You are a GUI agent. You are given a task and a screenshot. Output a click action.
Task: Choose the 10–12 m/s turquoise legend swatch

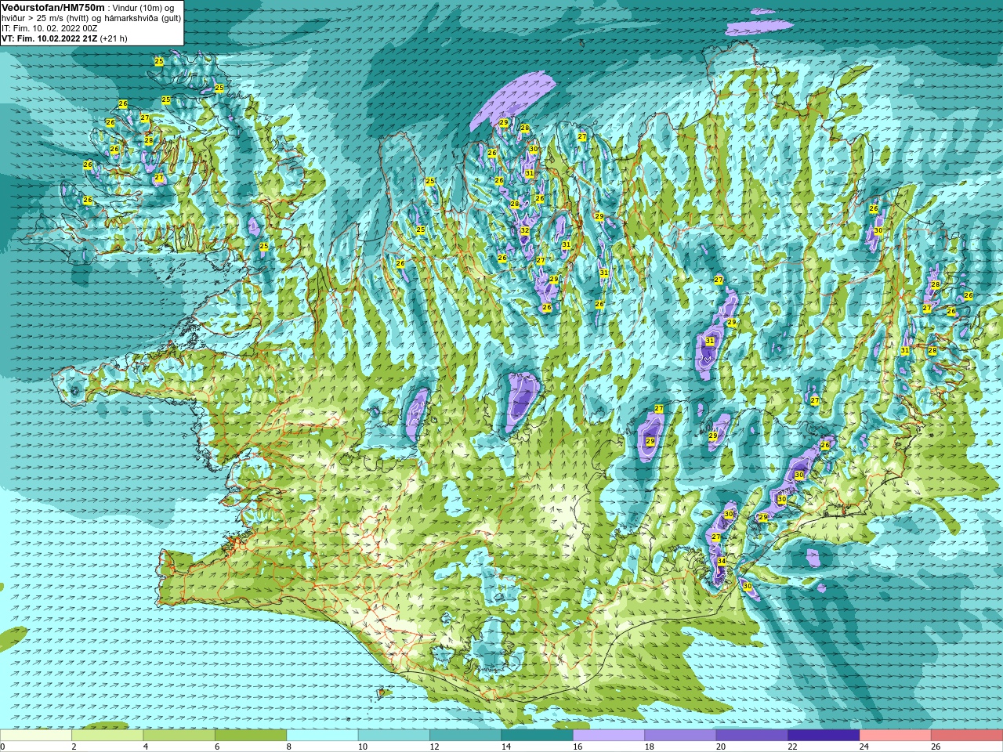point(394,736)
